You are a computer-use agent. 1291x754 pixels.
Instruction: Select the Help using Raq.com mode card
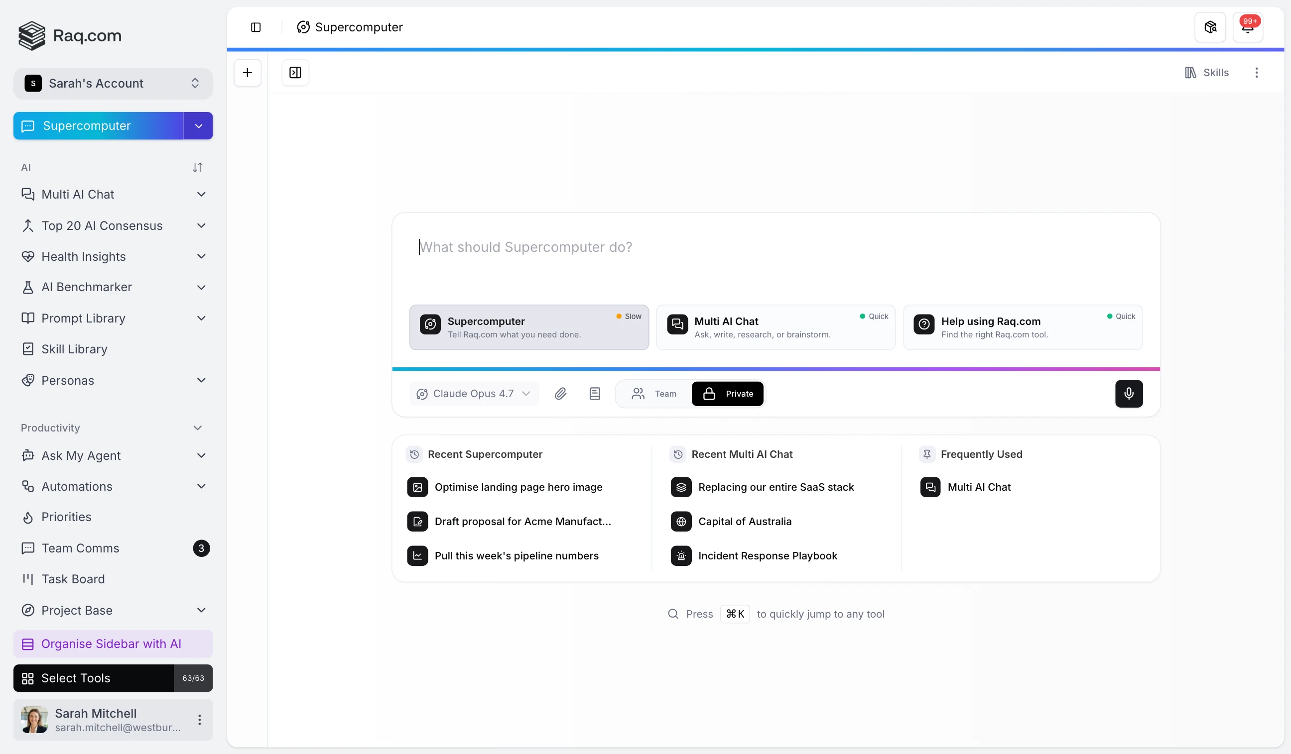[1023, 327]
